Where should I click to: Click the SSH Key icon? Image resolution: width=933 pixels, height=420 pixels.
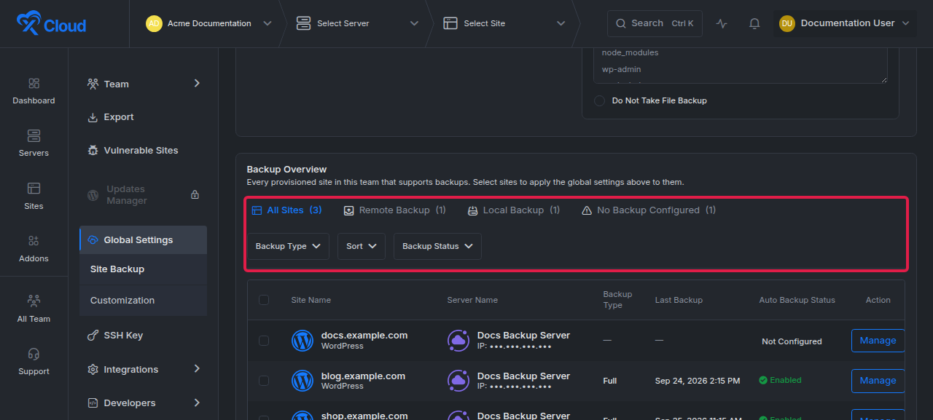[x=93, y=336]
